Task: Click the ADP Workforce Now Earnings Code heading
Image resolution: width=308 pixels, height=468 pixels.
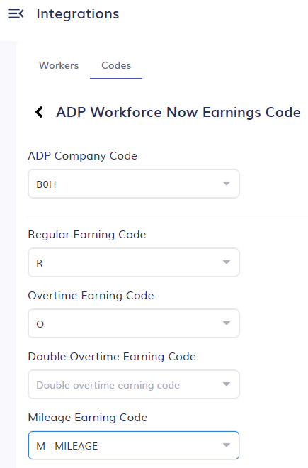Action: (x=178, y=113)
